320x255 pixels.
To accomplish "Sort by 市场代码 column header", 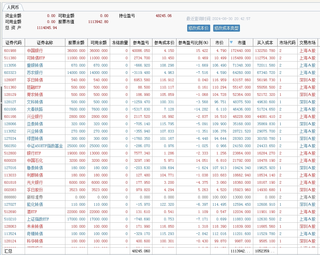I will [x=287, y=43].
